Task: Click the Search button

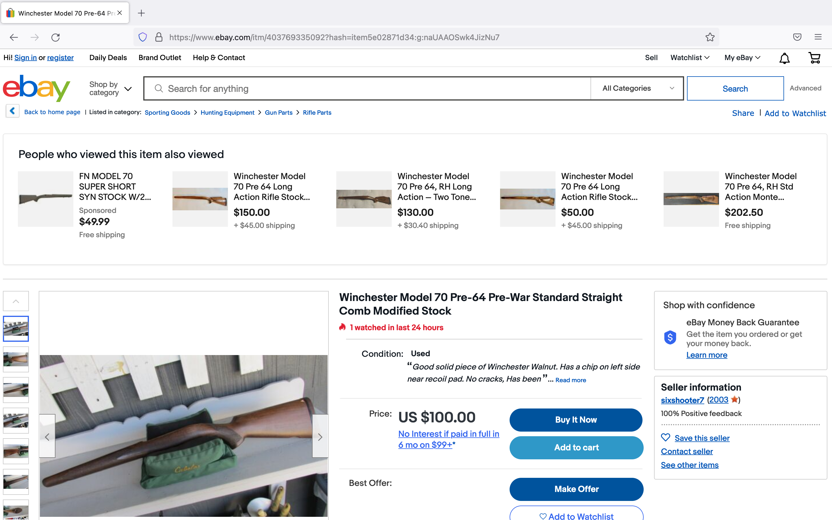Action: pos(735,88)
